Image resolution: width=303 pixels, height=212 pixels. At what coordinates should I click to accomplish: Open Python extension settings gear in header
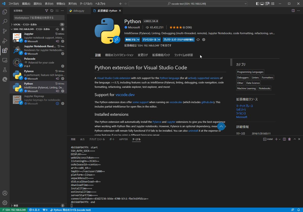pos(204,40)
